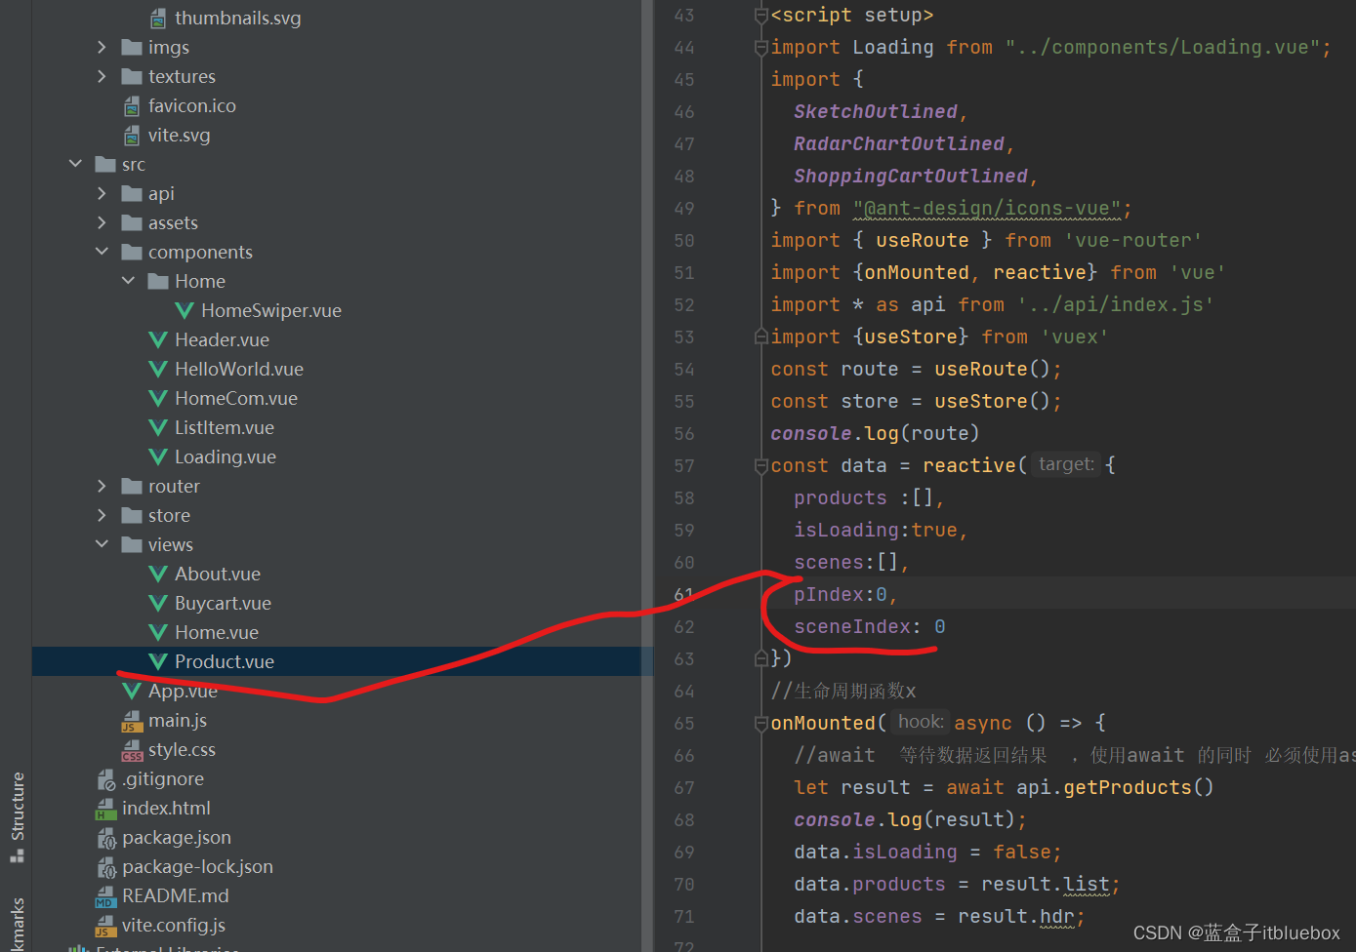Expand the store folder

click(102, 515)
